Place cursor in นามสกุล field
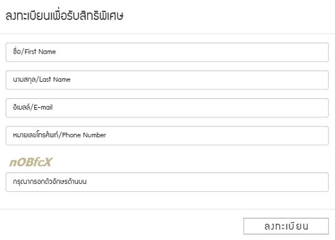 click(x=167, y=80)
